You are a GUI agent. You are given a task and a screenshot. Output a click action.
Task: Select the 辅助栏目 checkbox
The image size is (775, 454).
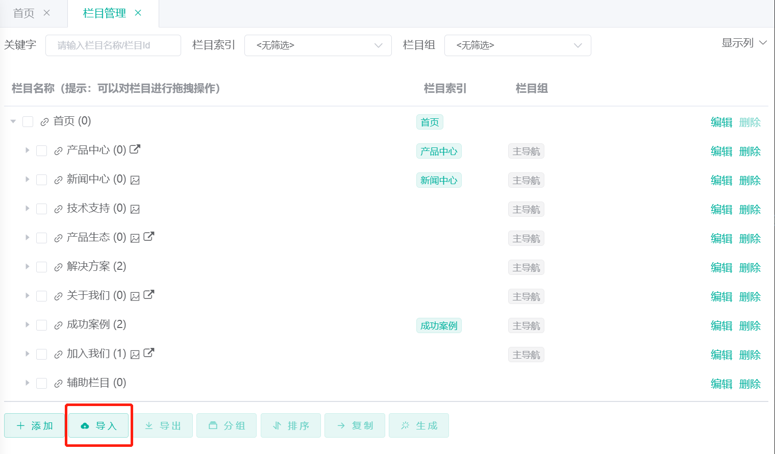(42, 384)
